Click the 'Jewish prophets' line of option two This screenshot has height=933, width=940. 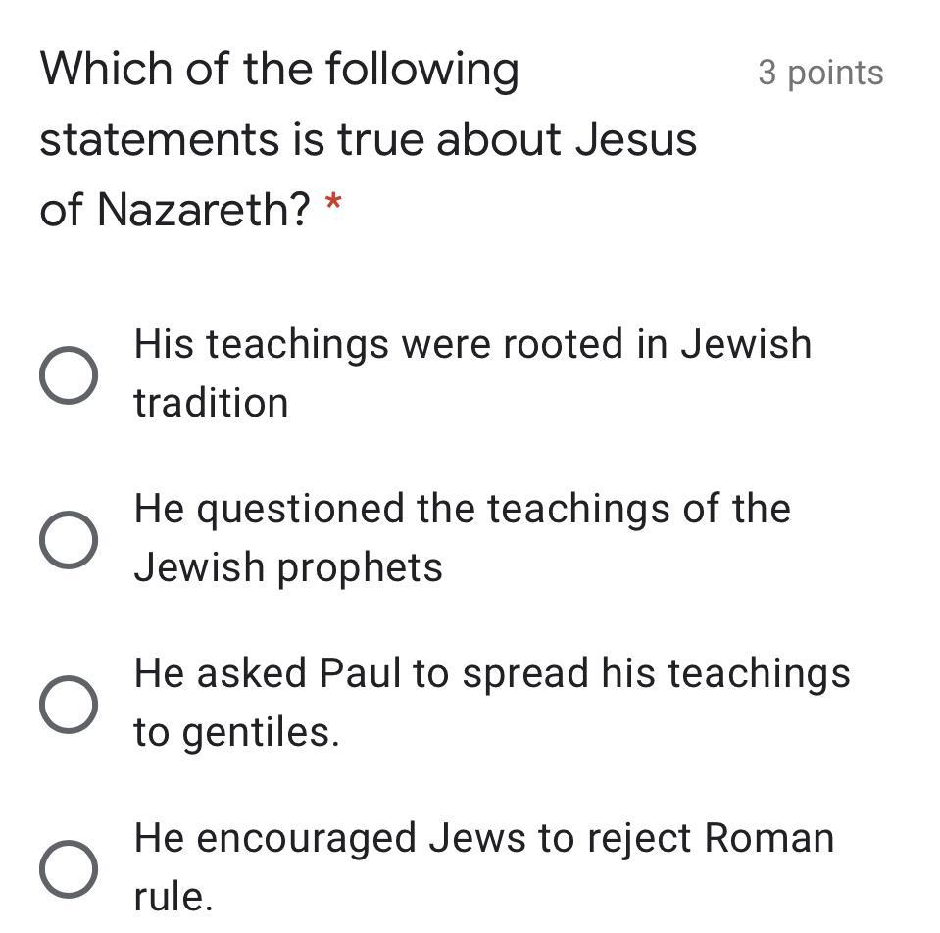(288, 567)
